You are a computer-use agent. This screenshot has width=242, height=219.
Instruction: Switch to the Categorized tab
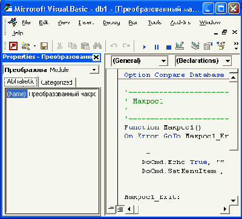click(x=56, y=82)
